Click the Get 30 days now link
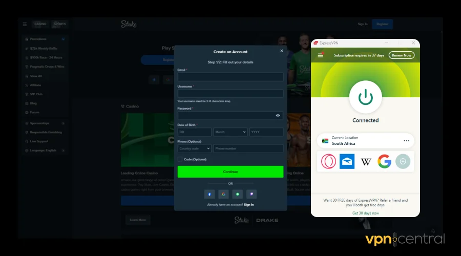461x256 pixels. pos(365,213)
